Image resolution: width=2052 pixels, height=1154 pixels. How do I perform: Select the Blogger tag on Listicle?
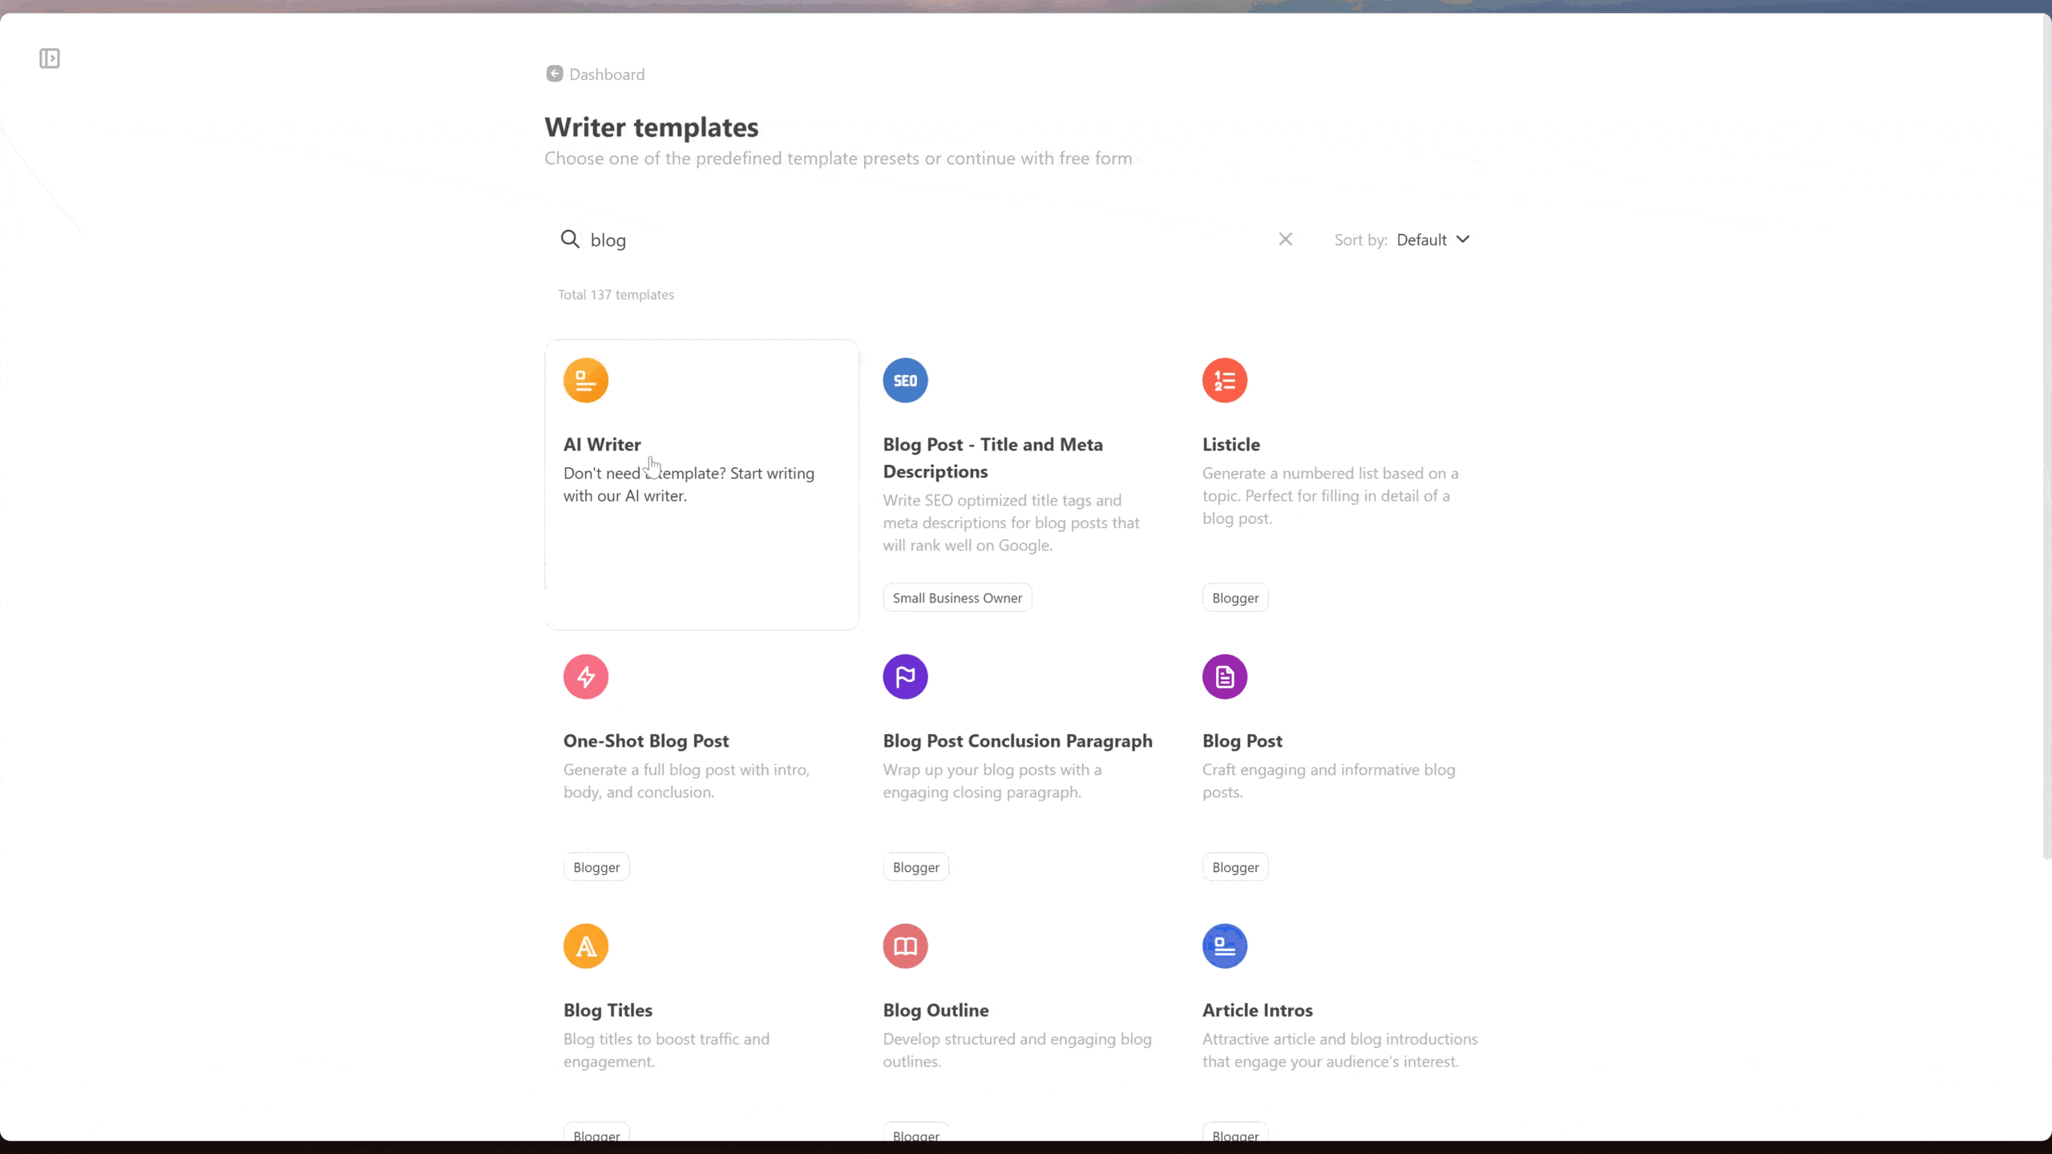pyautogui.click(x=1234, y=597)
